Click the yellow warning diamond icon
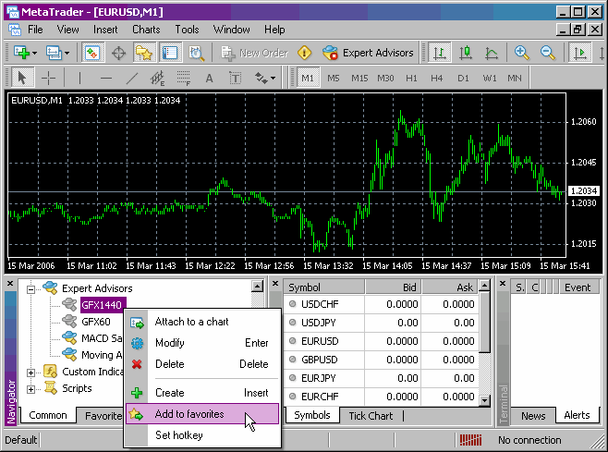Screen dimensions: 608x452 304,53
